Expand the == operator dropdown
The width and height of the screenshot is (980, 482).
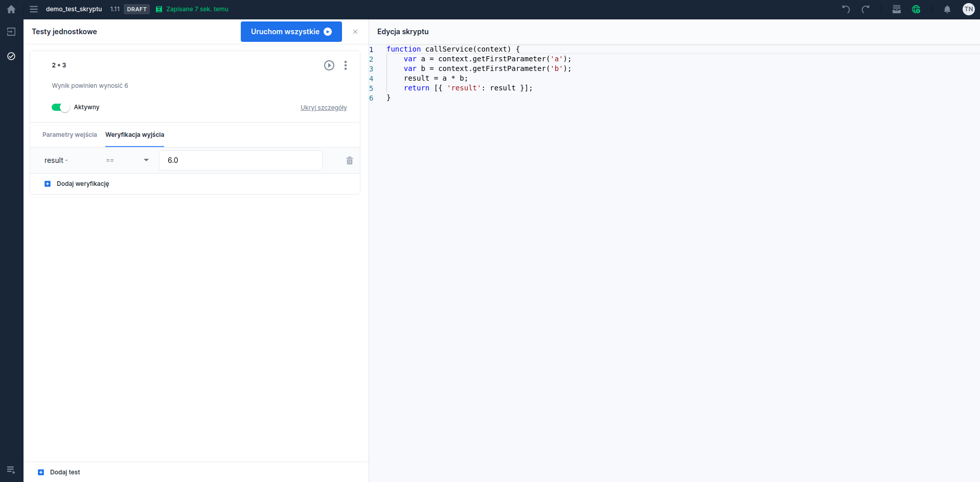click(x=127, y=160)
